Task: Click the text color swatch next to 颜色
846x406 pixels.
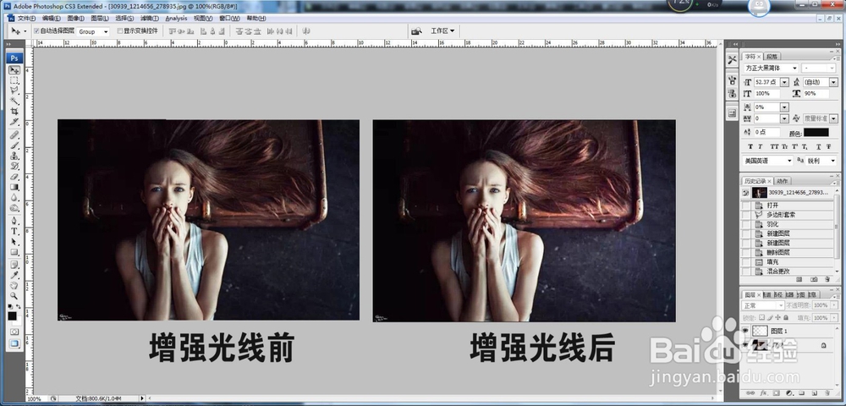Action: click(x=816, y=132)
